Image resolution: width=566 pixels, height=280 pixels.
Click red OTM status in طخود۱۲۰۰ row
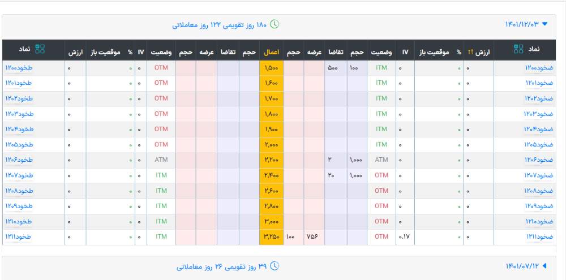161,68
